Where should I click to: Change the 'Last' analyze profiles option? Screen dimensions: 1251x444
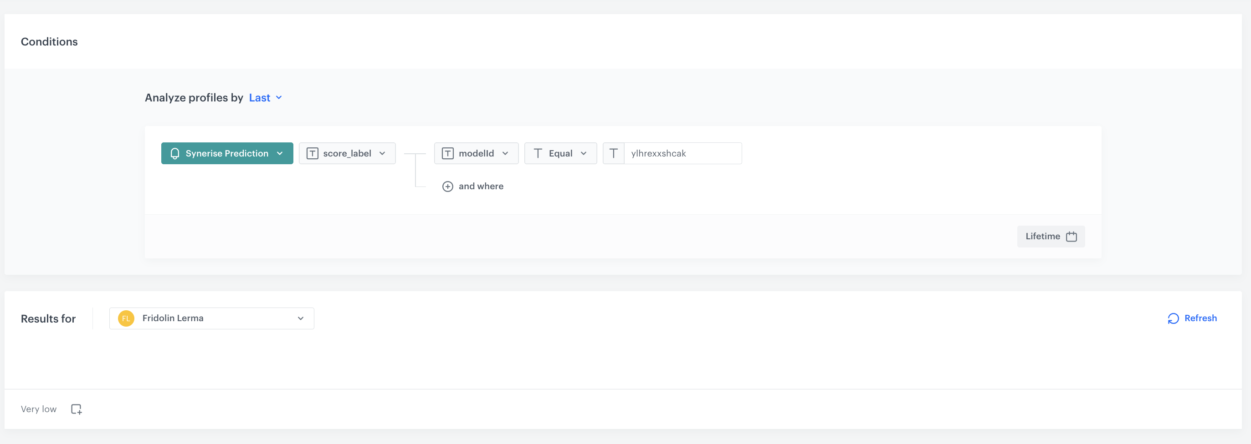(x=265, y=97)
